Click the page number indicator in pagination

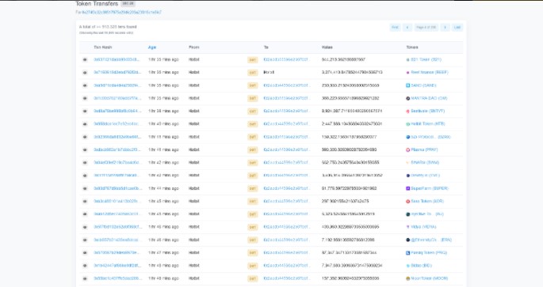(x=426, y=28)
